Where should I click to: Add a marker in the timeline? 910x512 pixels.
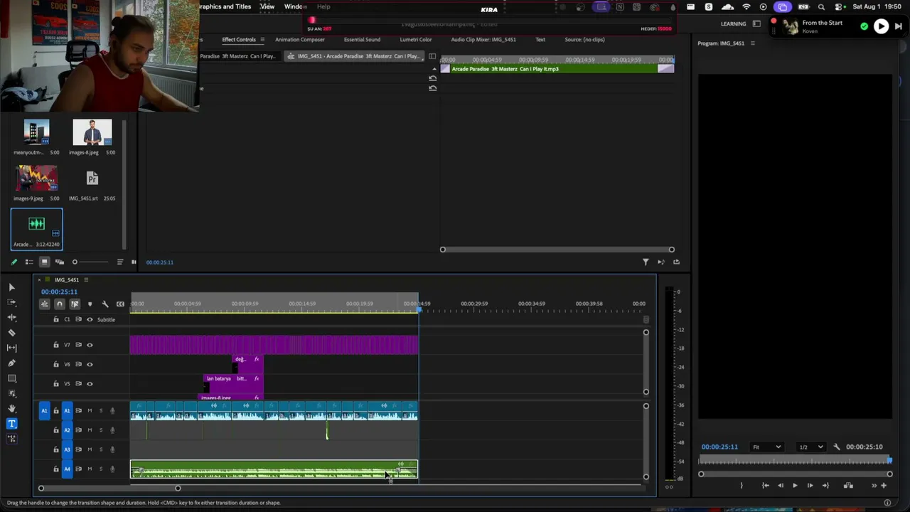(x=90, y=304)
